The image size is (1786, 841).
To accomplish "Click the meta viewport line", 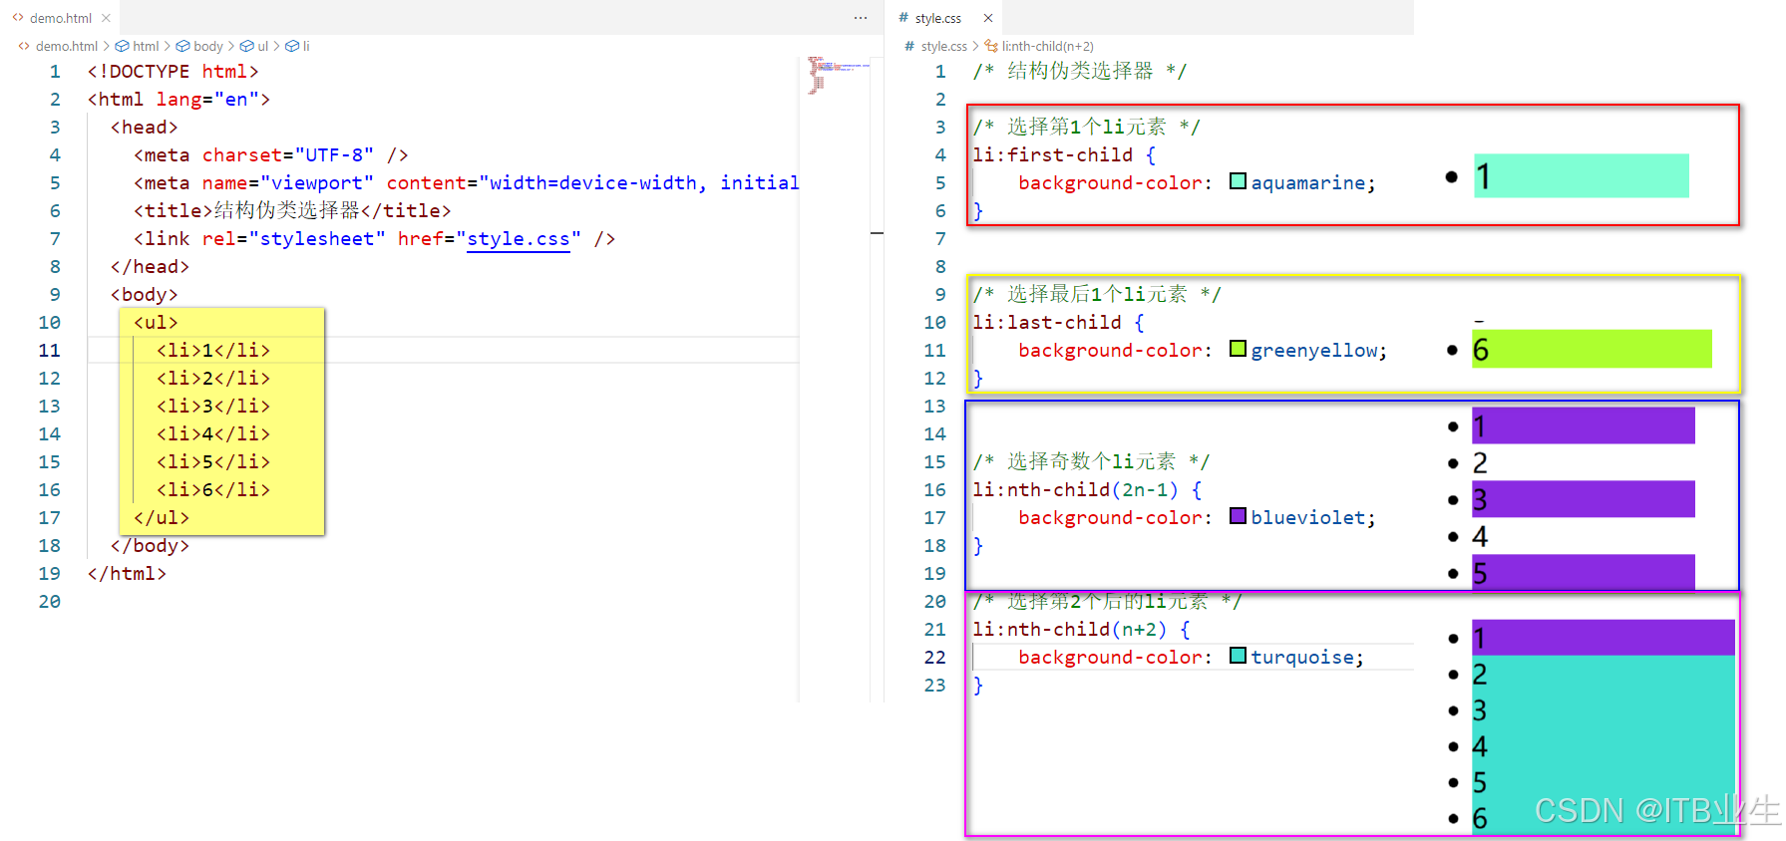I will point(467,183).
